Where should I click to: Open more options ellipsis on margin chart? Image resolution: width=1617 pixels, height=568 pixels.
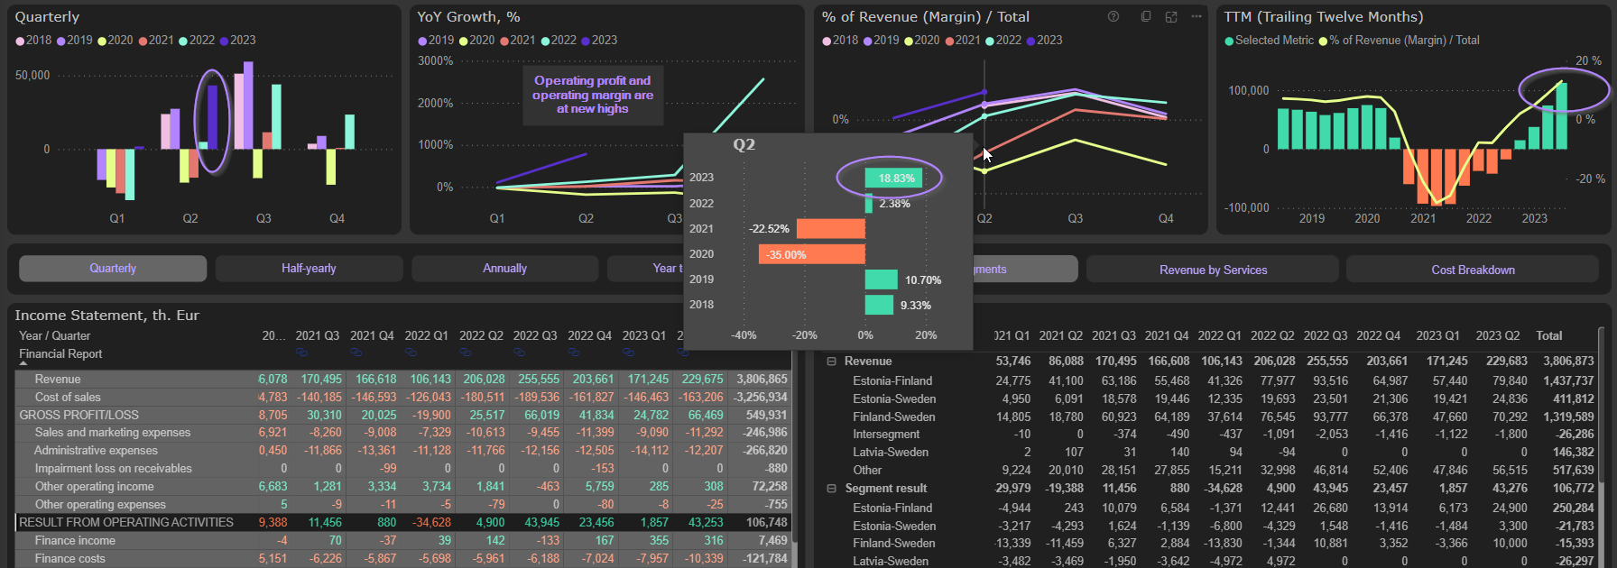point(1197,16)
